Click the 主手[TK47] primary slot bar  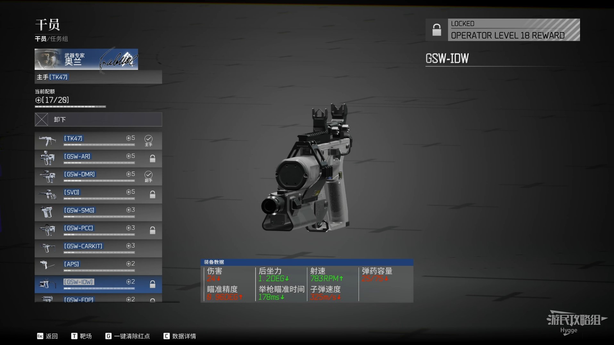point(98,77)
